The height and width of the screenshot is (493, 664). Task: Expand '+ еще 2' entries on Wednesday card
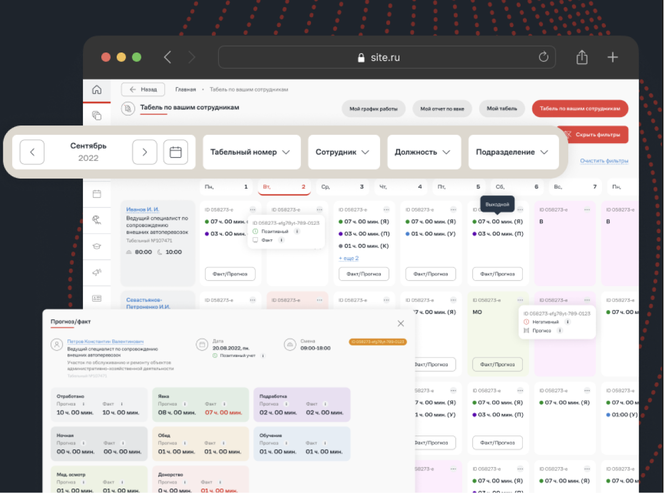[349, 258]
